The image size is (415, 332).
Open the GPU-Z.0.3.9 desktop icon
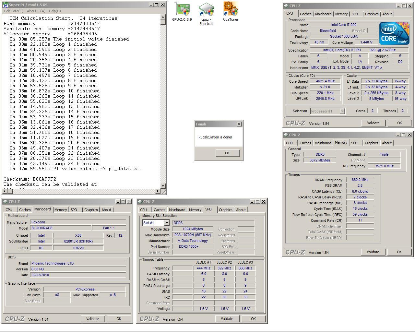[182, 12]
